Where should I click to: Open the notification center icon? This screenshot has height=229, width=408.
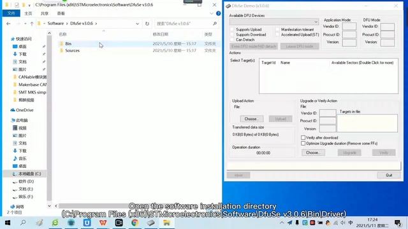[398, 223]
